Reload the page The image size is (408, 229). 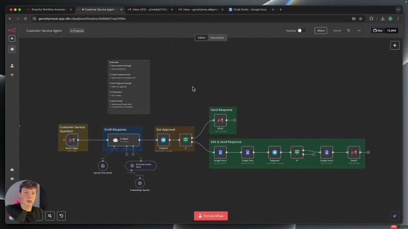point(25,19)
